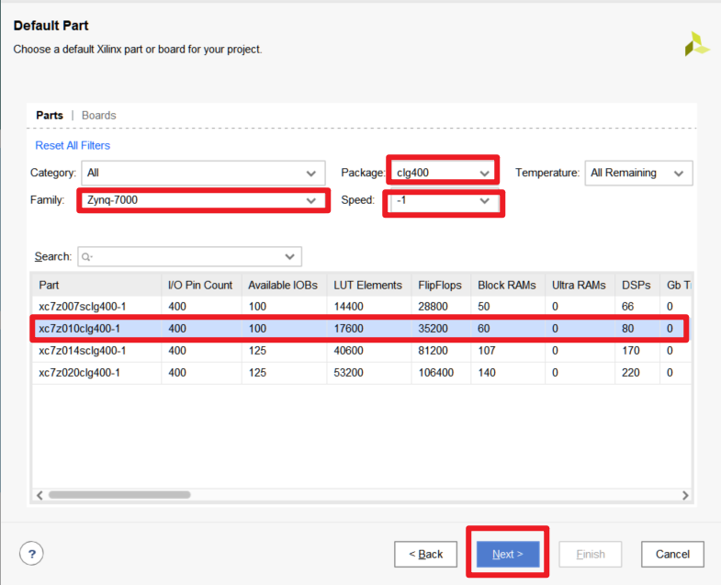Sort by Block RAMs column header
The width and height of the screenshot is (721, 585).
pyautogui.click(x=508, y=285)
